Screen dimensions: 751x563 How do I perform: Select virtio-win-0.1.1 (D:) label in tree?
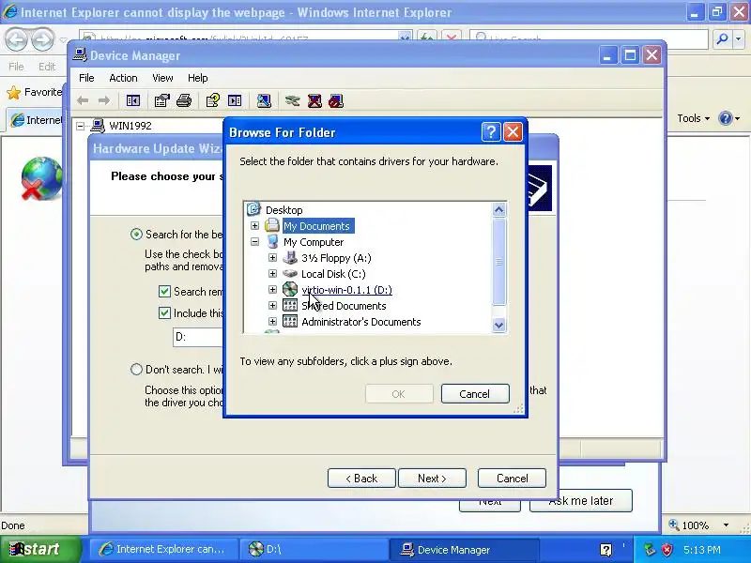[x=346, y=290]
